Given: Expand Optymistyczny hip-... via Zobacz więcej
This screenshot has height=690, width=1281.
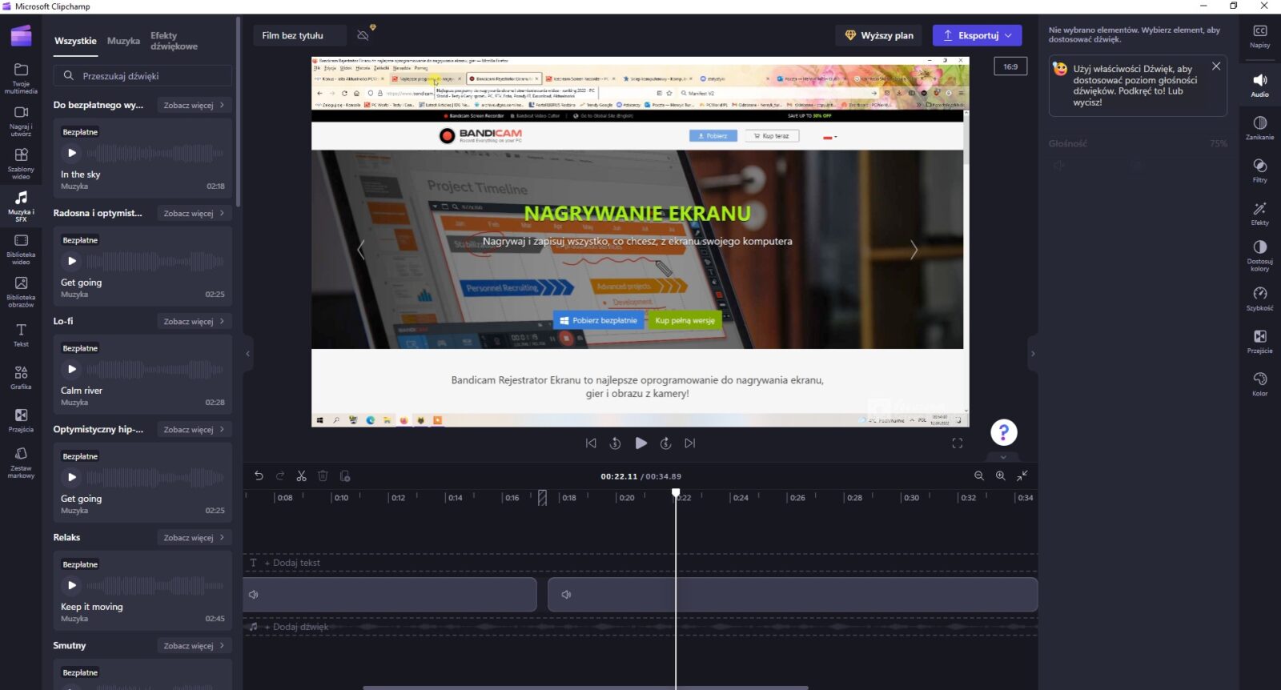Looking at the screenshot, I should click(x=195, y=429).
